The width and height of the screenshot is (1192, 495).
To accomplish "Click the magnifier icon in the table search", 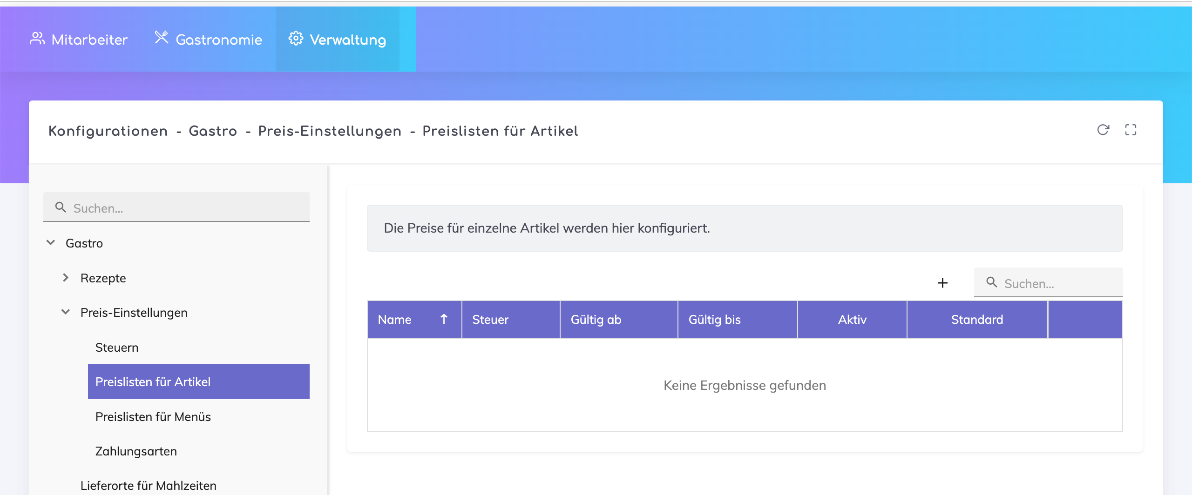I will (x=992, y=282).
